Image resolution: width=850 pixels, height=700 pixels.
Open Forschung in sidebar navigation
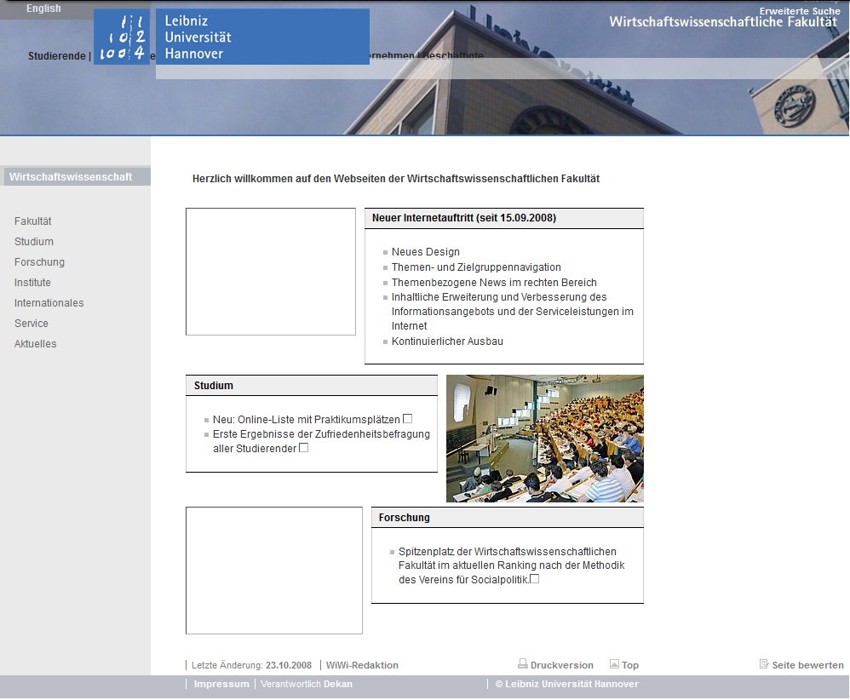[39, 262]
